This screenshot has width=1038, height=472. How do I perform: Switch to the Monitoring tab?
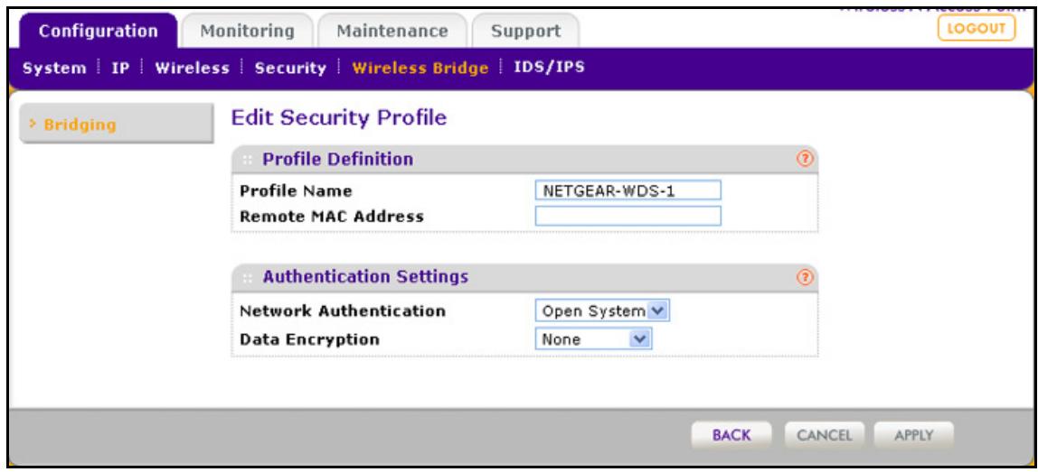[x=247, y=31]
